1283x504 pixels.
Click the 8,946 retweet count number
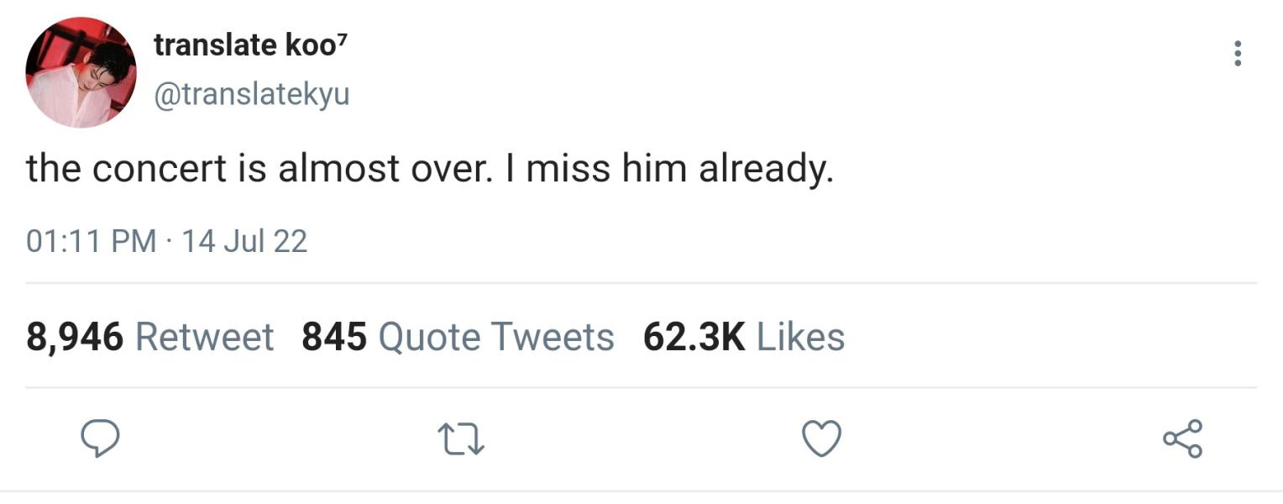point(75,337)
